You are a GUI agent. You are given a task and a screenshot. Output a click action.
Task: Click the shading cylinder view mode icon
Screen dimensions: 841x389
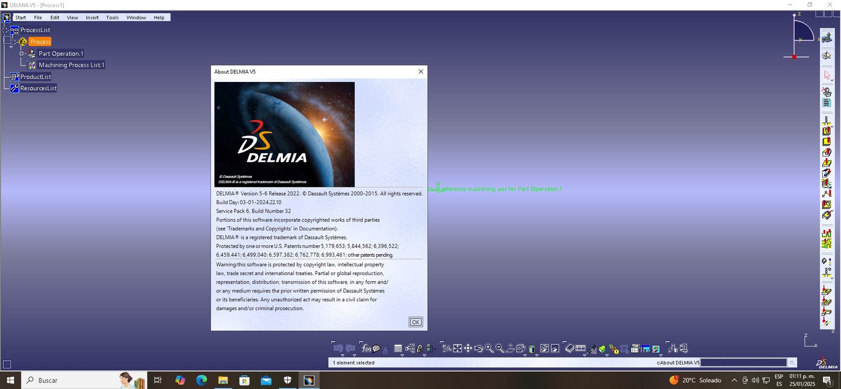click(532, 349)
